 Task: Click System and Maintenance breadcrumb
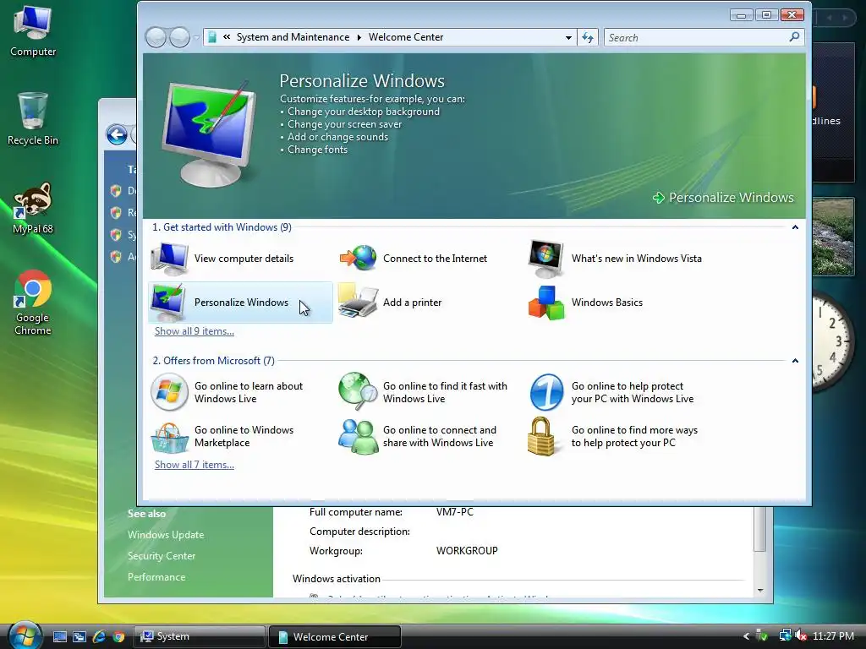pyautogui.click(x=293, y=37)
